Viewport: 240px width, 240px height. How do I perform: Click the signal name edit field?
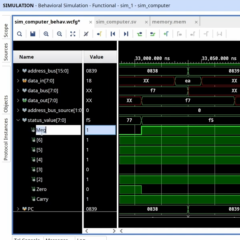[x=58, y=130]
